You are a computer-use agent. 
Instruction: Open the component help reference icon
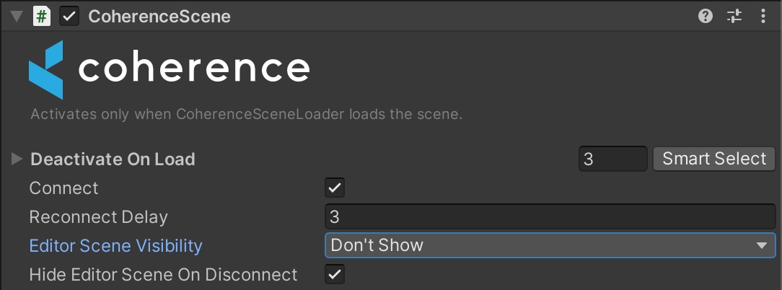tap(706, 16)
